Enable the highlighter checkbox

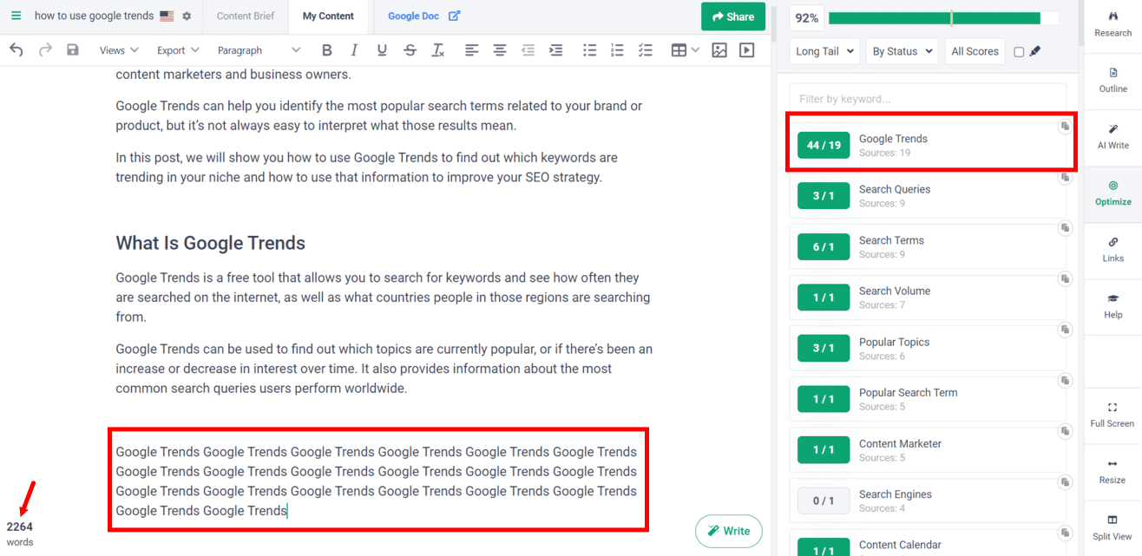[1017, 51]
